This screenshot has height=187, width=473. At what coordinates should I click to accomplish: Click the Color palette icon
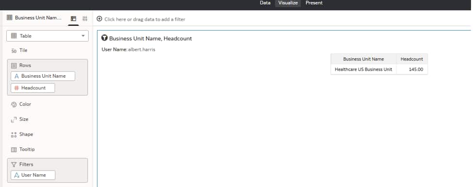coord(14,104)
